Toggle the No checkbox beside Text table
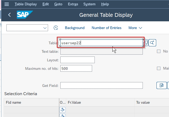Viewport: 169px width, 117px height. pyautogui.click(x=159, y=51)
